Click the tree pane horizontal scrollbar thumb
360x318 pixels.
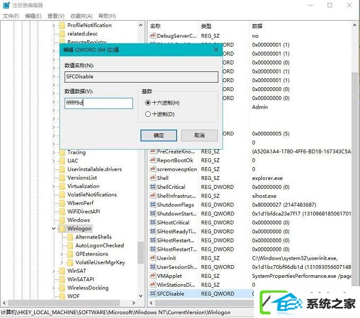pos(64,303)
